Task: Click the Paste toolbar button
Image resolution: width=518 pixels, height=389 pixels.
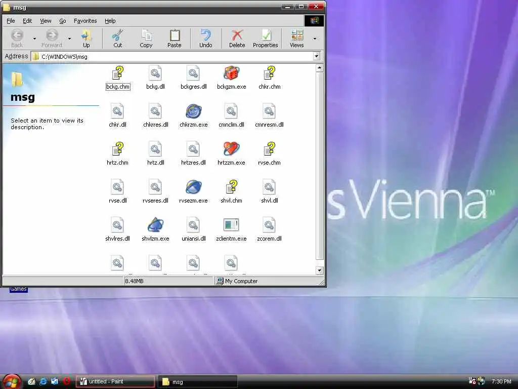Action: tap(175, 38)
